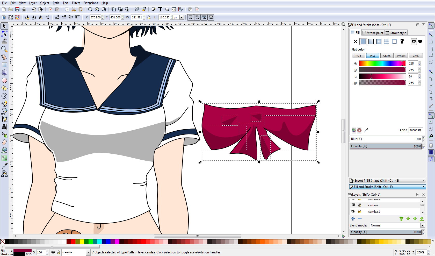
Task: Select the Selector arrow tool
Action: pyautogui.click(x=4, y=26)
